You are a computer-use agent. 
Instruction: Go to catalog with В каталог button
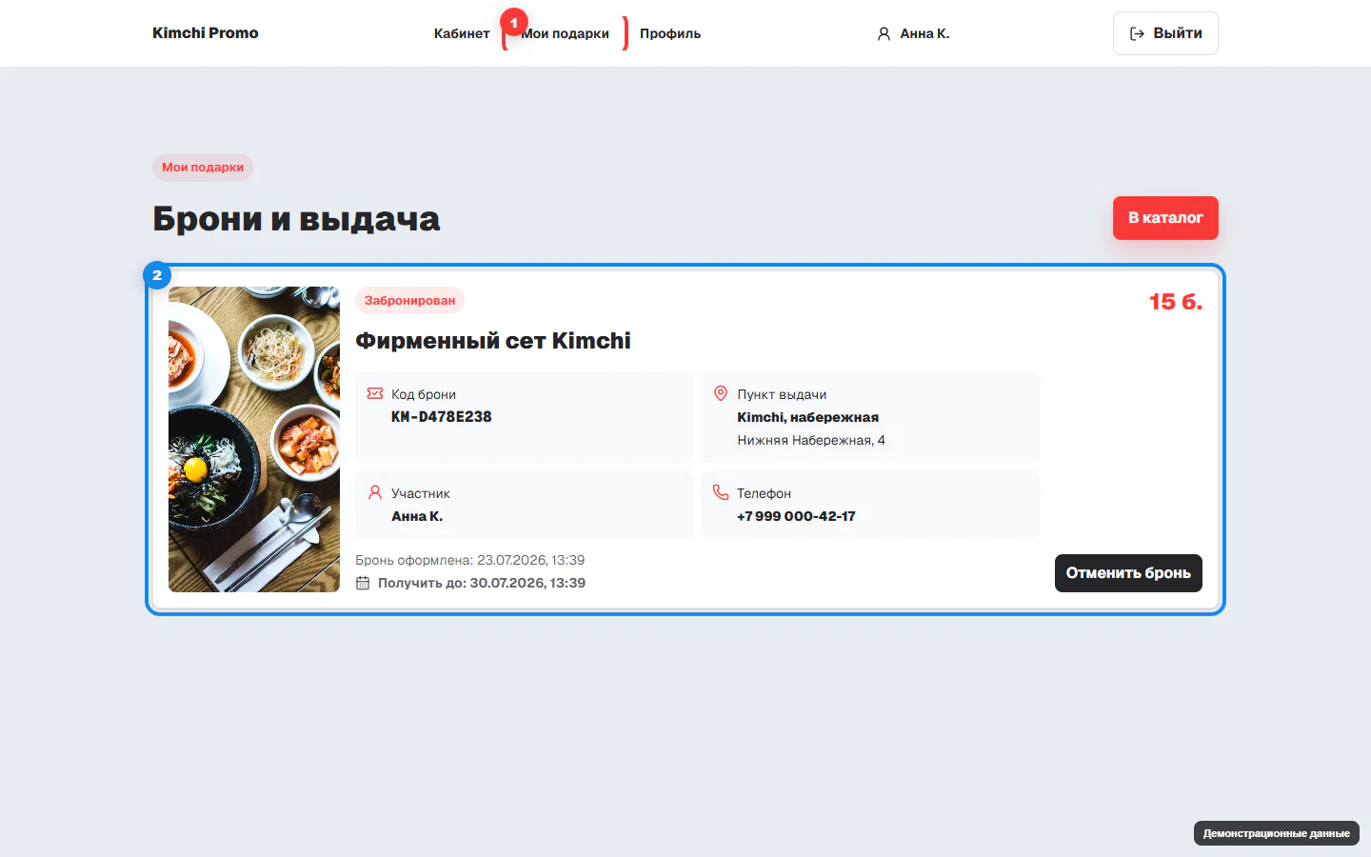[x=1165, y=218]
